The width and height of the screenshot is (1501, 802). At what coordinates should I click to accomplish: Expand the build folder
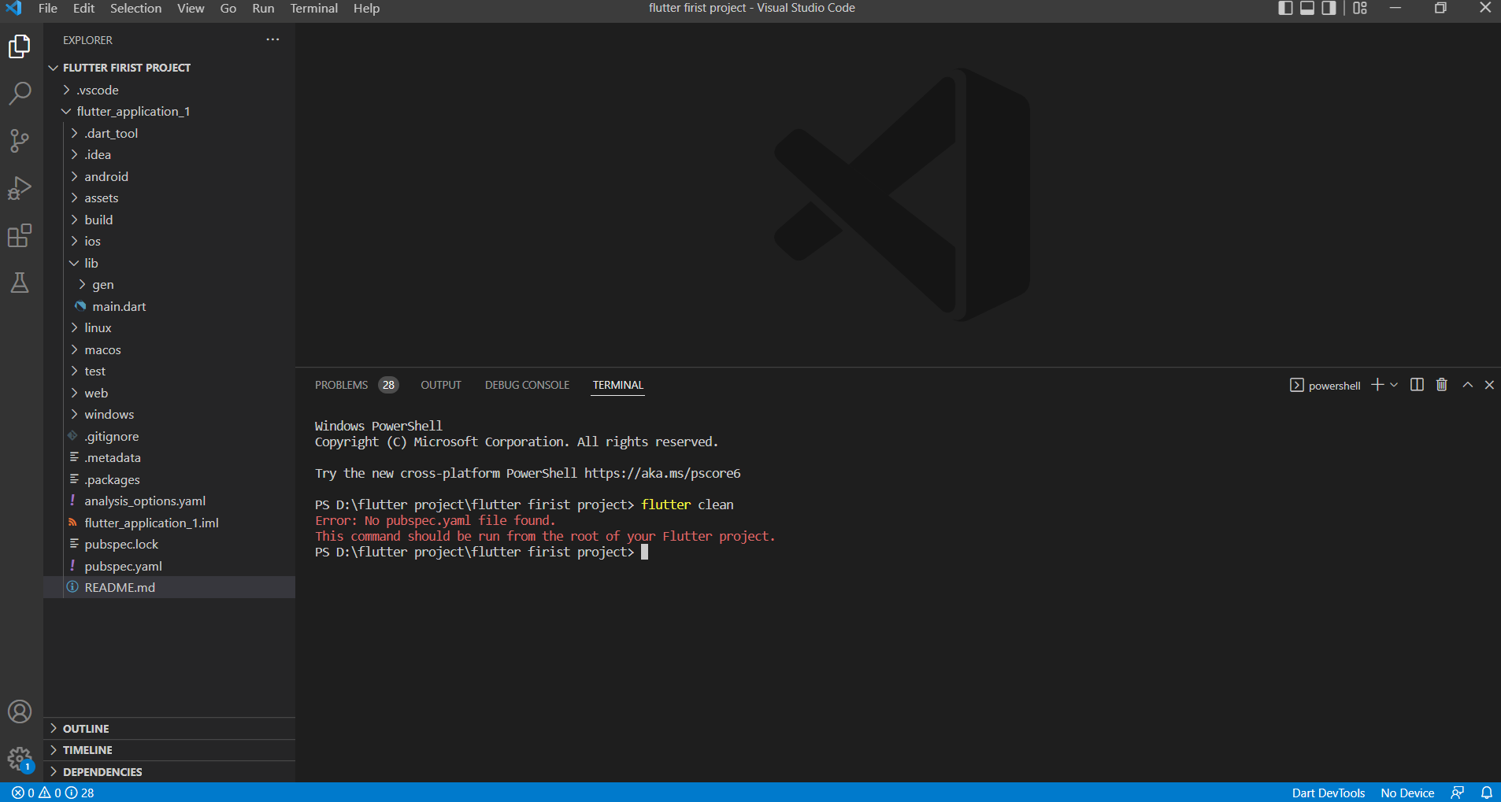click(x=169, y=220)
